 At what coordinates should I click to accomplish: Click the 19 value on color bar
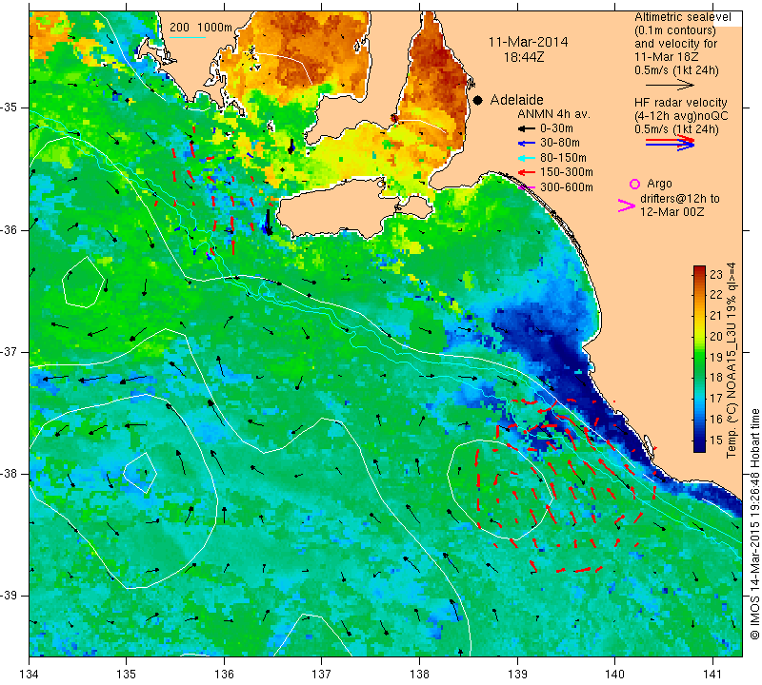click(x=716, y=358)
